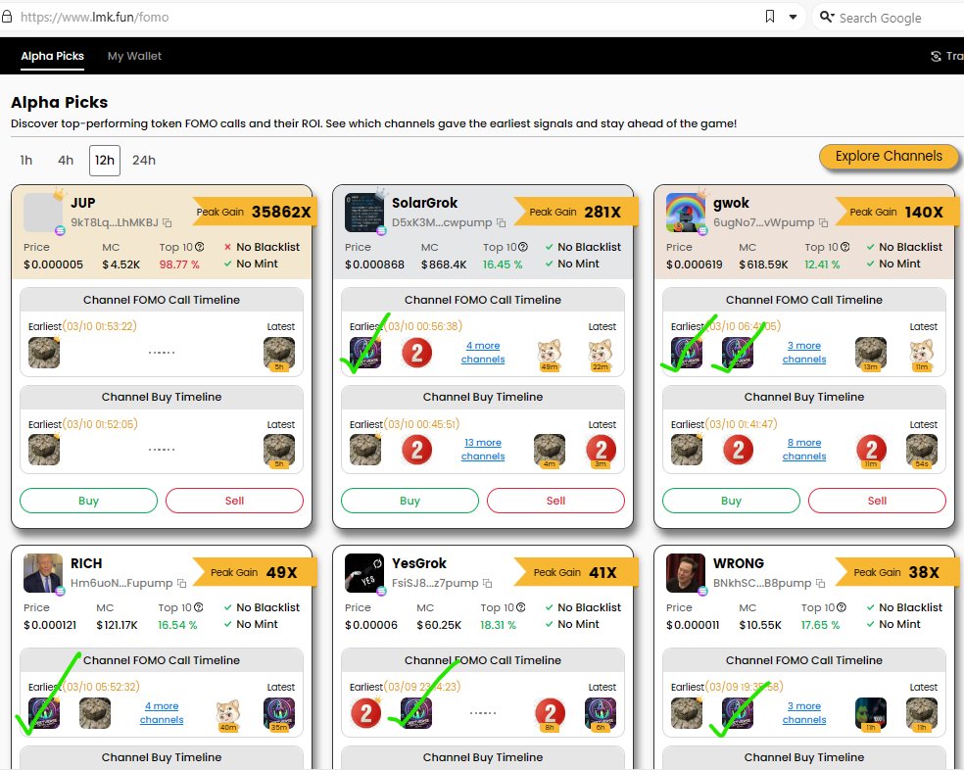
Task: Click SolarGrok buy timeline 4m channel icon
Action: coord(550,451)
